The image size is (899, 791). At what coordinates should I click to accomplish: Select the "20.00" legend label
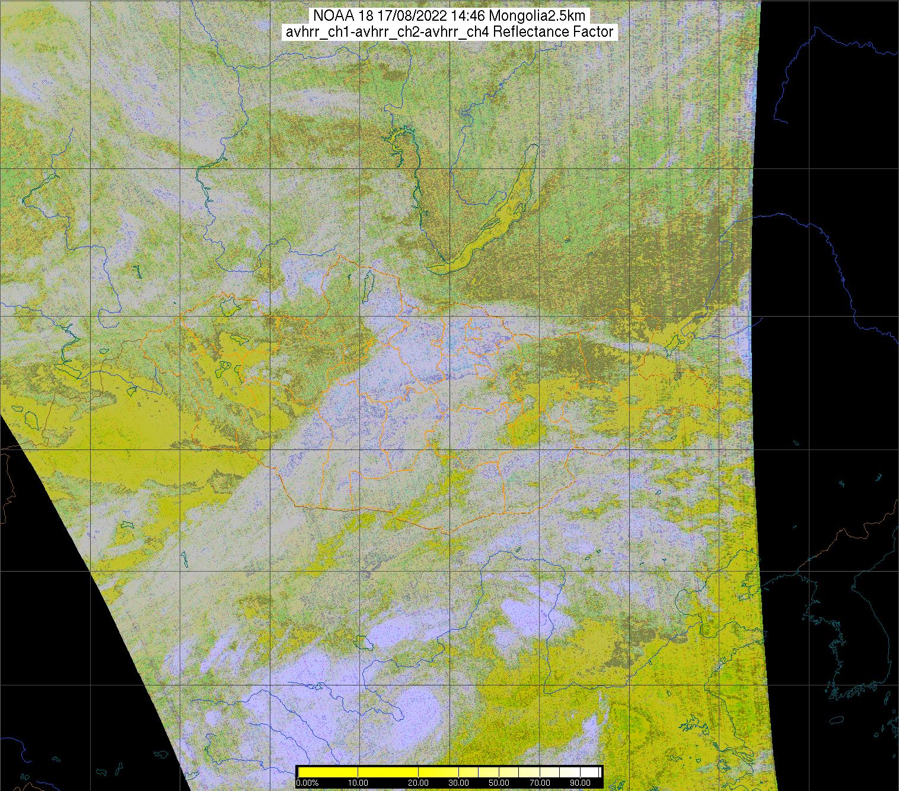pos(419,783)
